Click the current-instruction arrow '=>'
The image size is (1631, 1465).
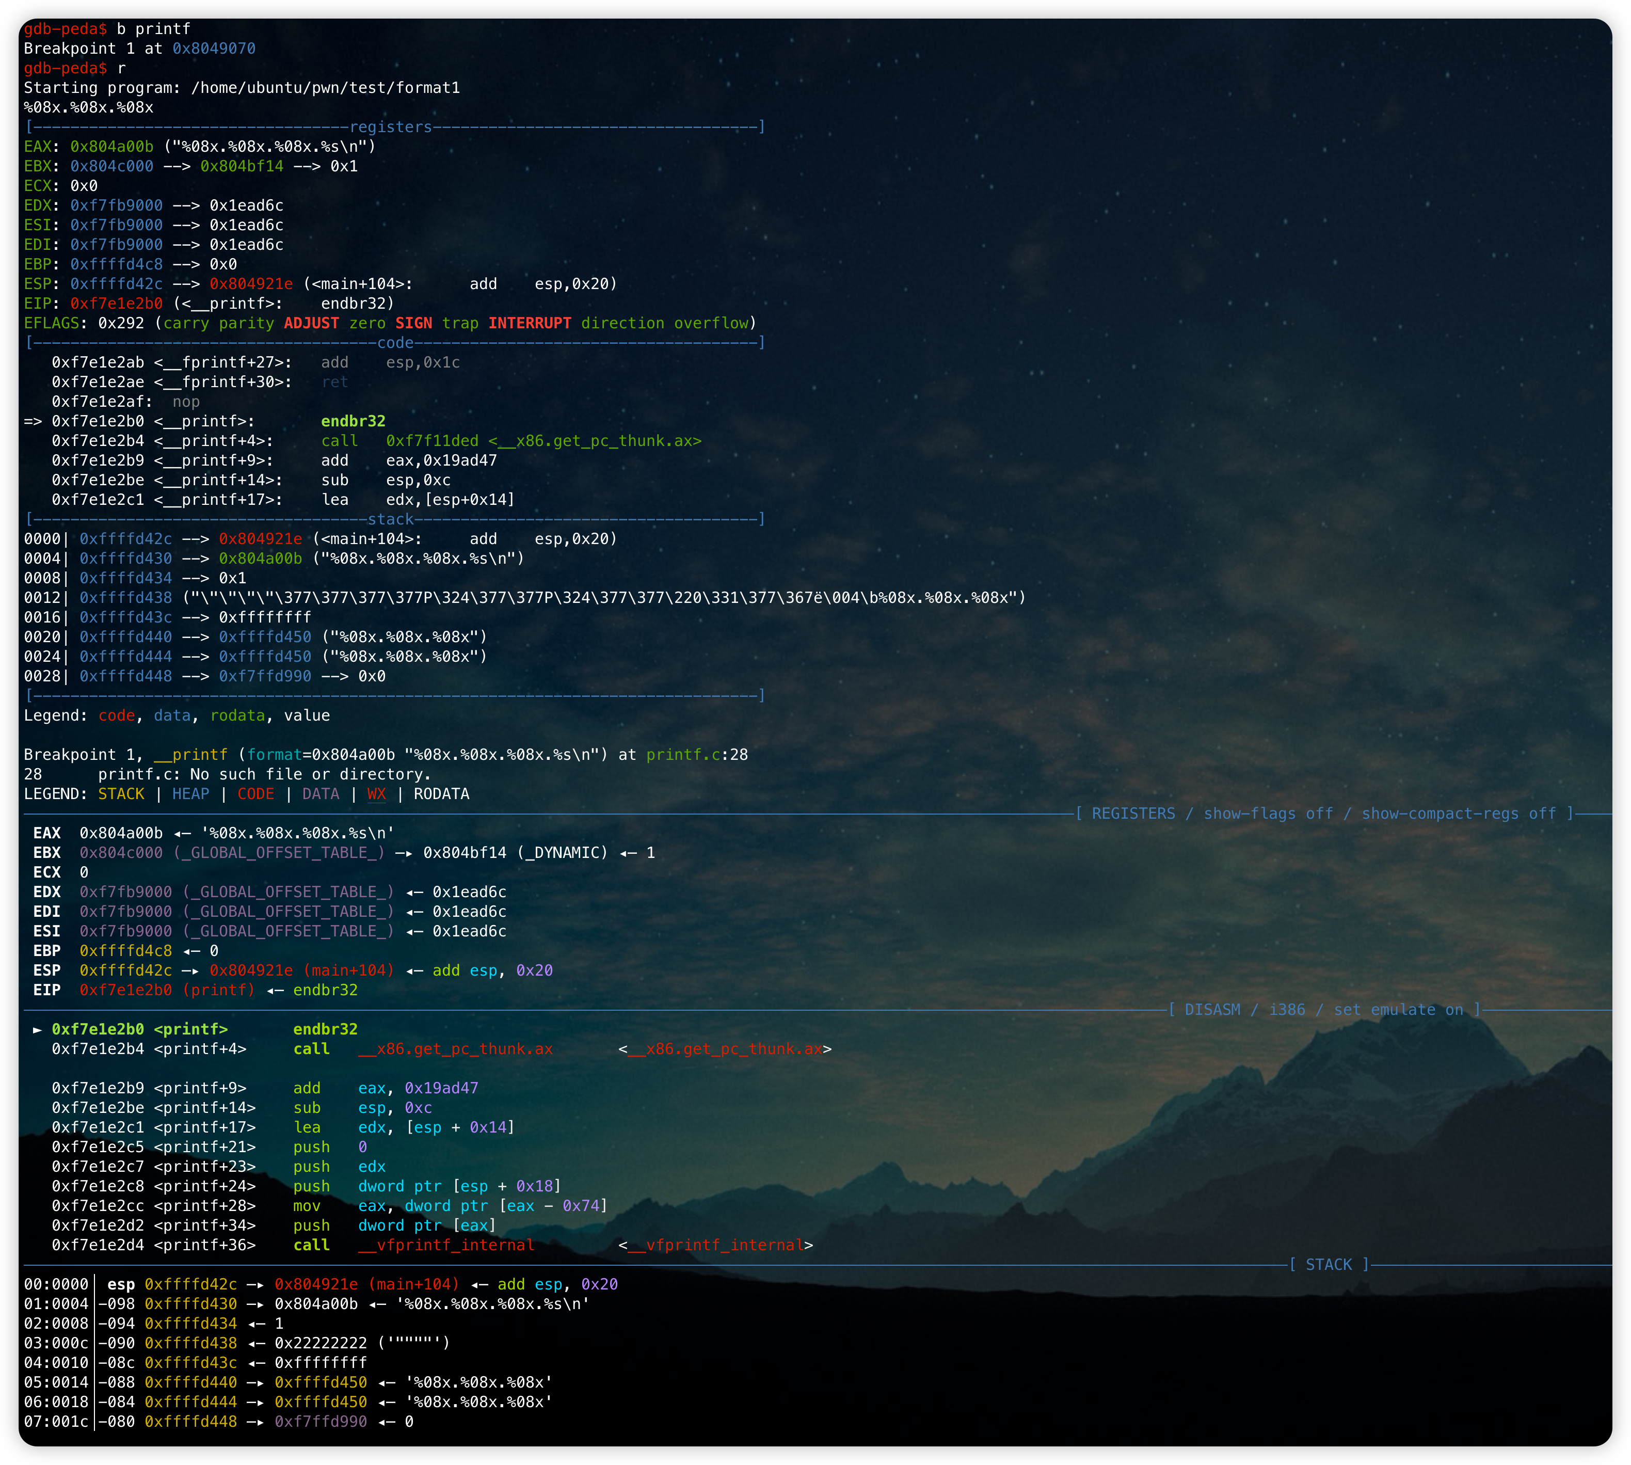point(33,422)
